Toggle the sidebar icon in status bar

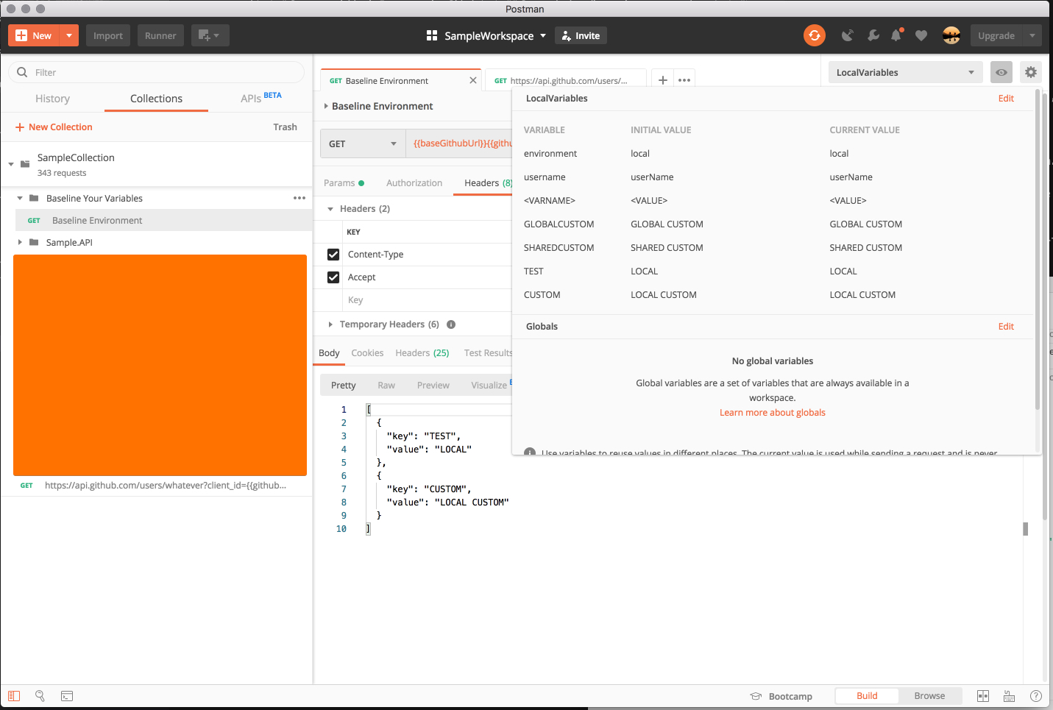[x=14, y=696]
